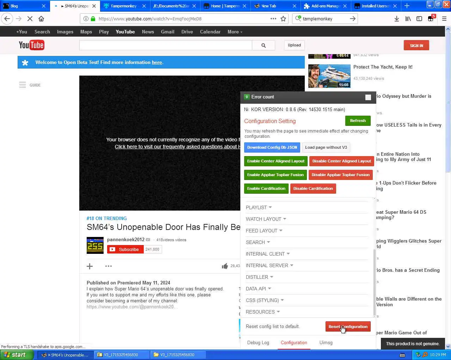Go back with the browser back arrow
The image size is (451, 360).
click(7, 19)
